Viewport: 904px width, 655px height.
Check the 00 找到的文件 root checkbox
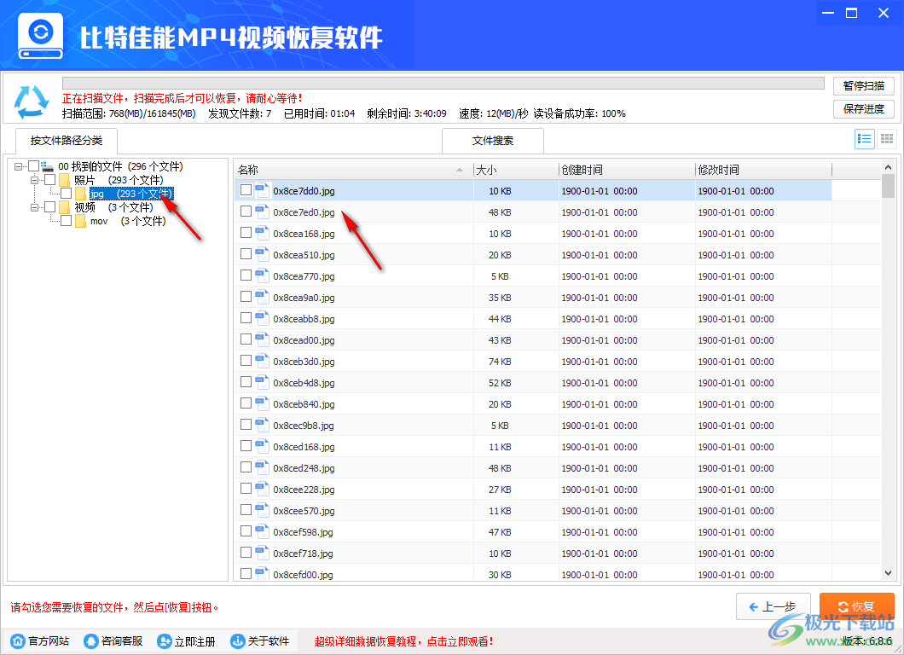point(34,166)
